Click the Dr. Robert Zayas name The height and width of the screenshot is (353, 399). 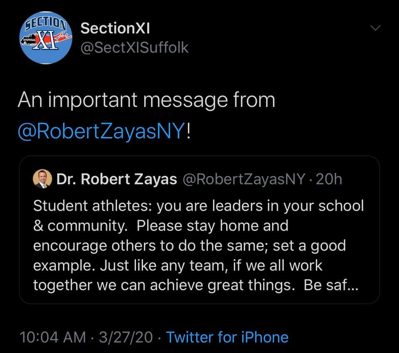tap(116, 179)
